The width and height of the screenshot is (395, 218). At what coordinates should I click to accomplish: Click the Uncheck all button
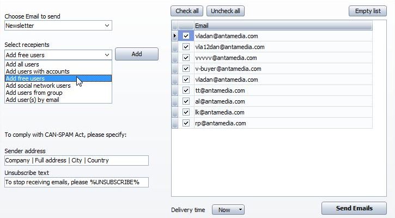click(x=226, y=11)
